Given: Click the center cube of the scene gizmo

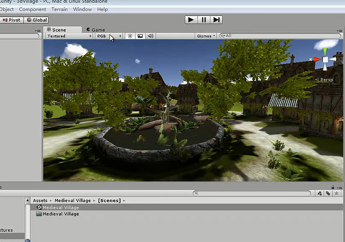Looking at the screenshot, I should pyautogui.click(x=325, y=59).
